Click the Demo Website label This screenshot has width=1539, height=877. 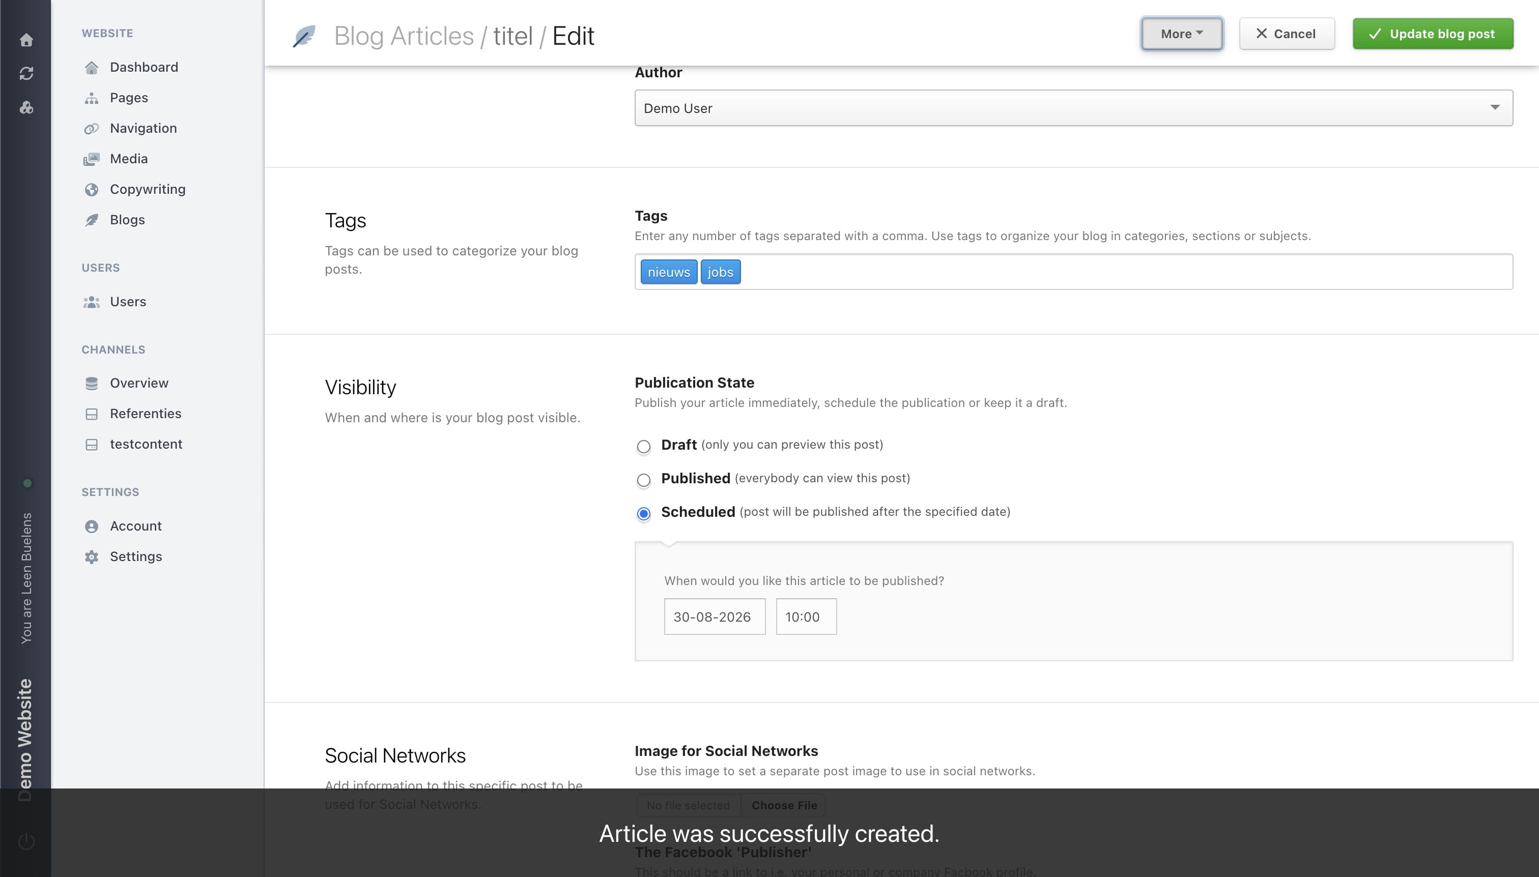pos(25,740)
